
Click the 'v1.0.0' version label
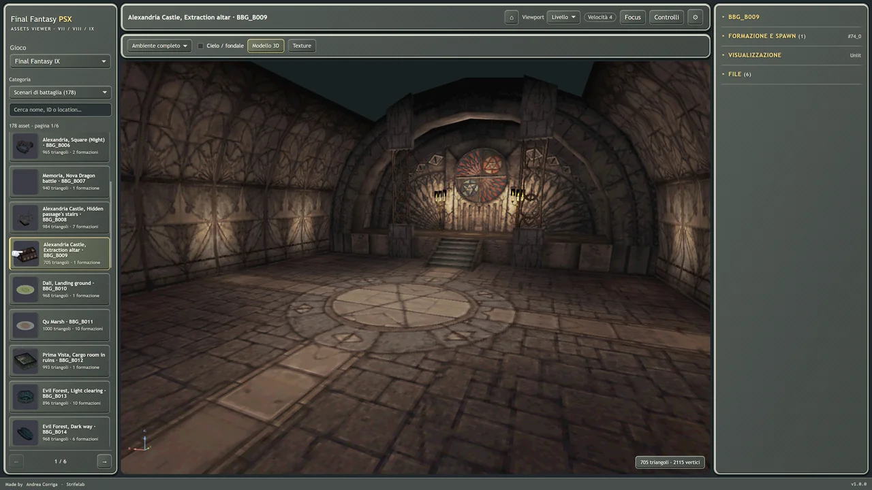[x=858, y=485]
